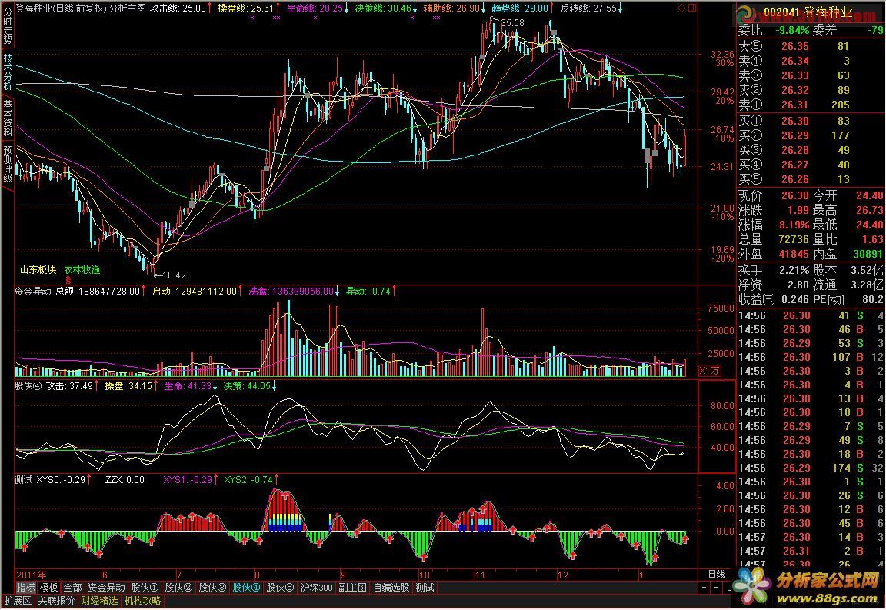Open the 预测评级 side tab

coord(8,165)
